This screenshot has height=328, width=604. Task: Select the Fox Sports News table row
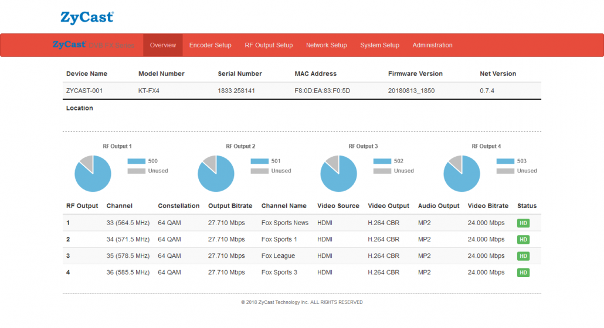coord(284,223)
